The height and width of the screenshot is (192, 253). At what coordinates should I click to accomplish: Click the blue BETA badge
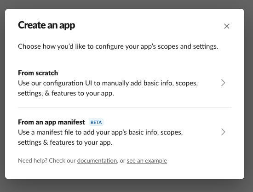pos(96,122)
